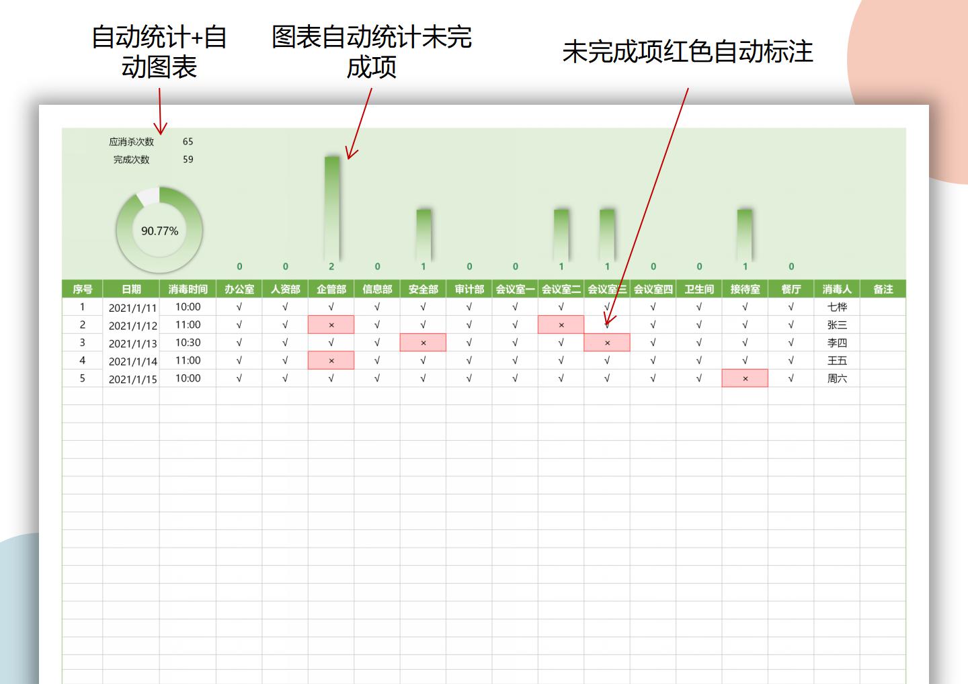
Task: Click the bar above 安全部 column
Action: click(x=424, y=234)
